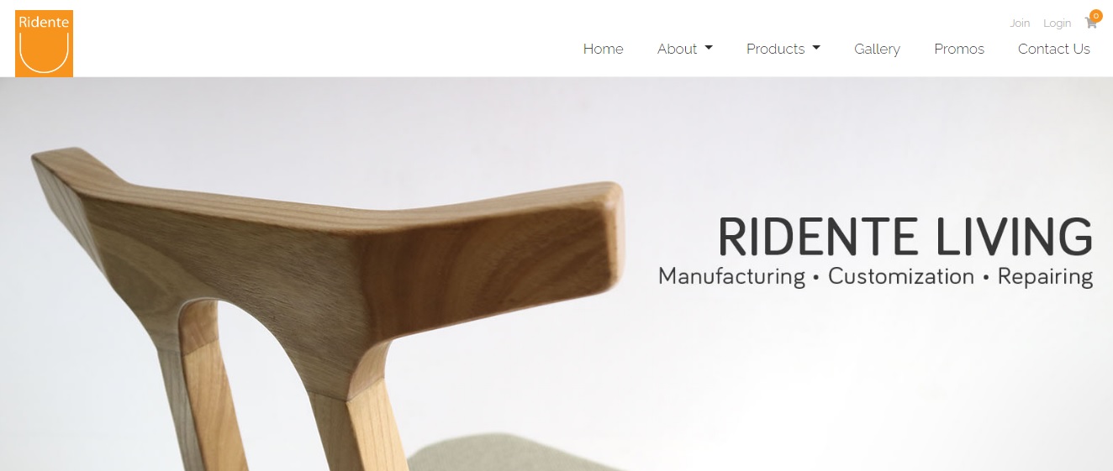1113x471 pixels.
Task: Click the Join link
Action: [x=1020, y=24]
